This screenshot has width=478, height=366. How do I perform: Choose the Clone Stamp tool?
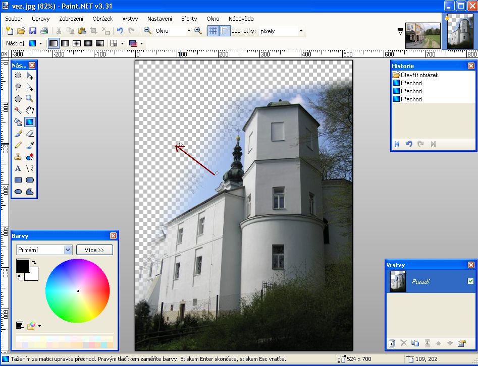tap(18, 157)
